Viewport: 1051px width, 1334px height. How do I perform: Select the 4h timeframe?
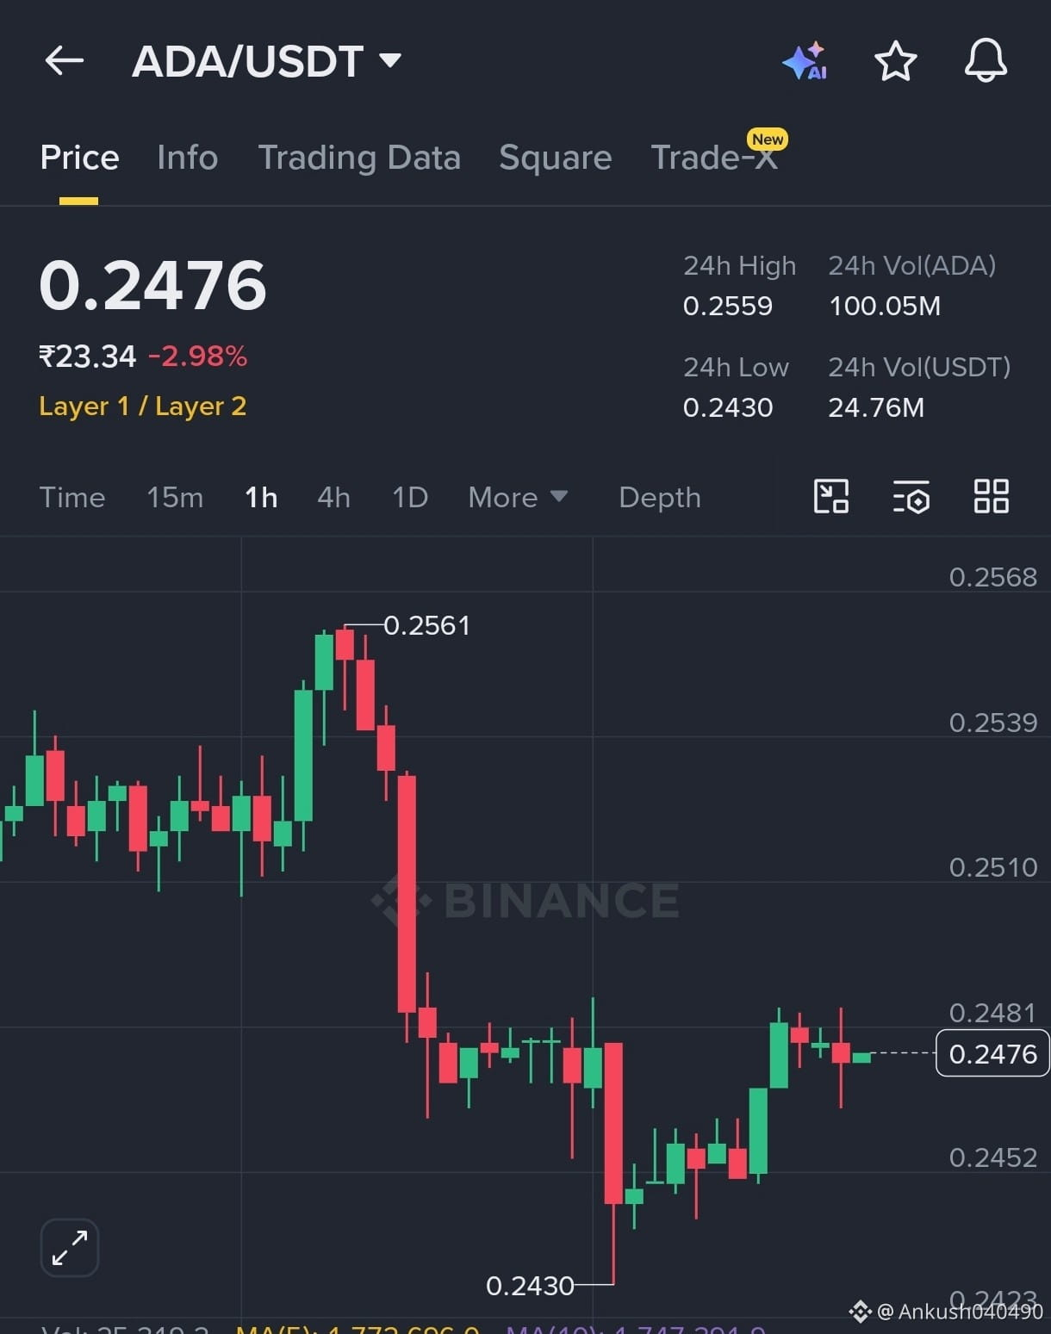(x=333, y=497)
